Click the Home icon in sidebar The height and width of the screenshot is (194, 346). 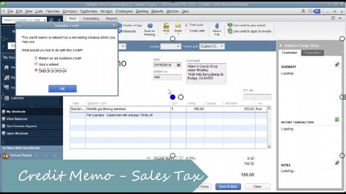tap(6, 67)
